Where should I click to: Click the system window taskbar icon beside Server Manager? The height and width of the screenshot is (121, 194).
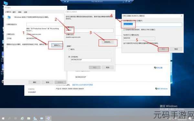point(42,118)
